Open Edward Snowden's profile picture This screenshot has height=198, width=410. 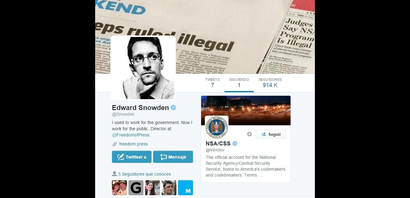143,68
